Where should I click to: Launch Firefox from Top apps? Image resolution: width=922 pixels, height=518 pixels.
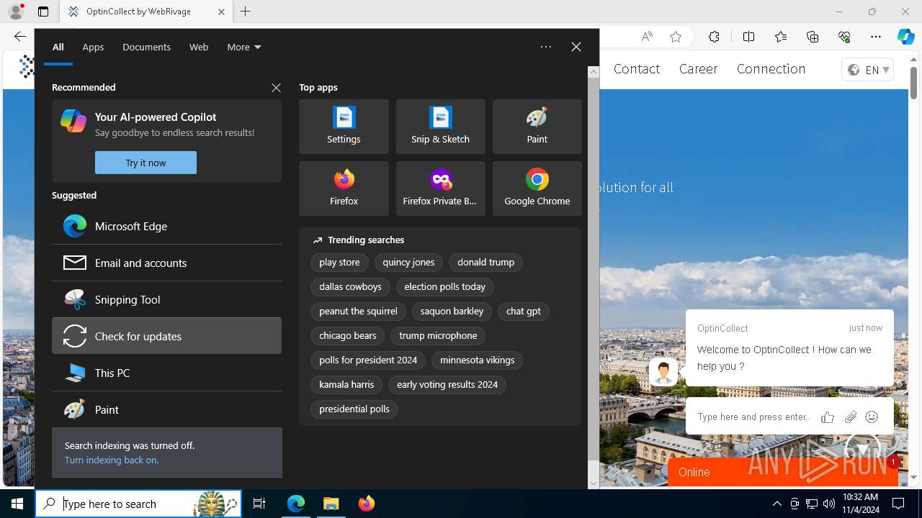(x=344, y=188)
